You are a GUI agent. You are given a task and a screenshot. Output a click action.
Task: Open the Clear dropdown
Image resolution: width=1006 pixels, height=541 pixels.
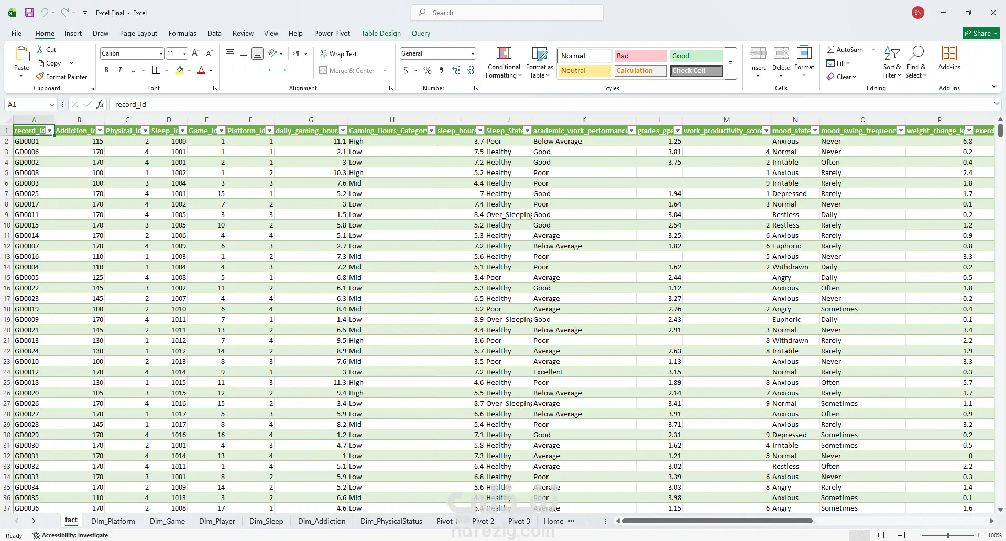(841, 77)
